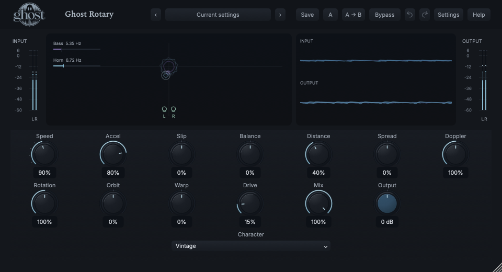Image resolution: width=502 pixels, height=272 pixels.
Task: Click the Orbit 0% value field
Action: [x=113, y=222]
